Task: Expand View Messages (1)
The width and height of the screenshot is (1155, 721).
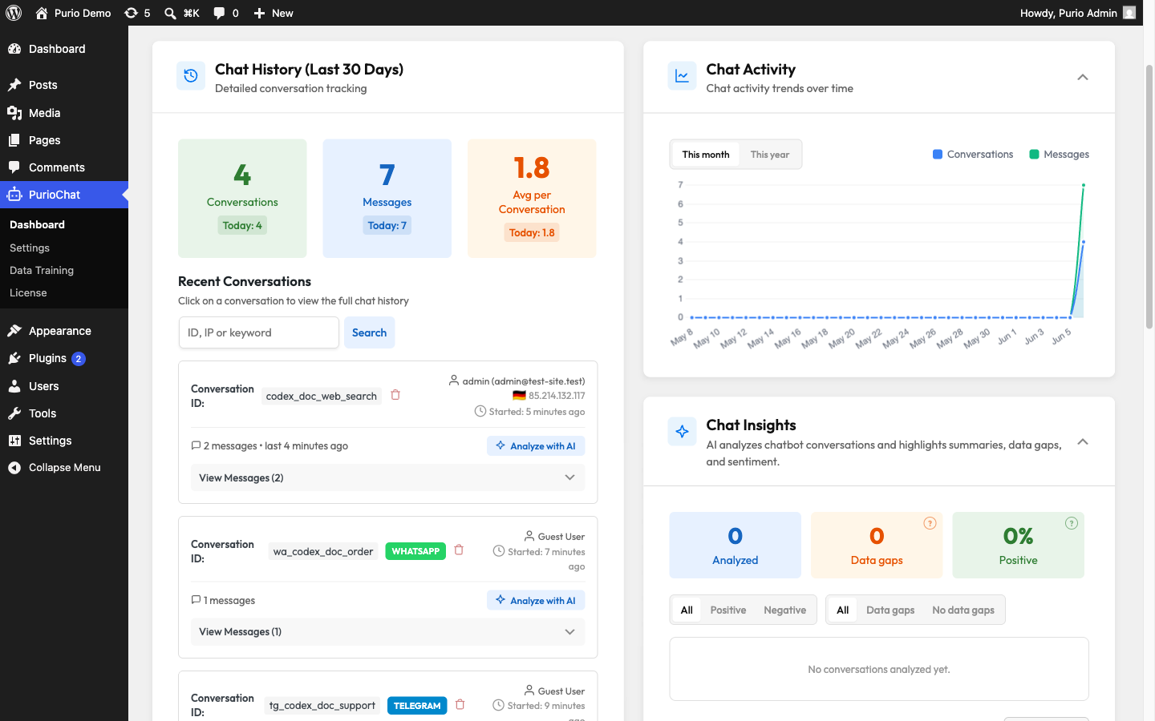Action: (387, 631)
